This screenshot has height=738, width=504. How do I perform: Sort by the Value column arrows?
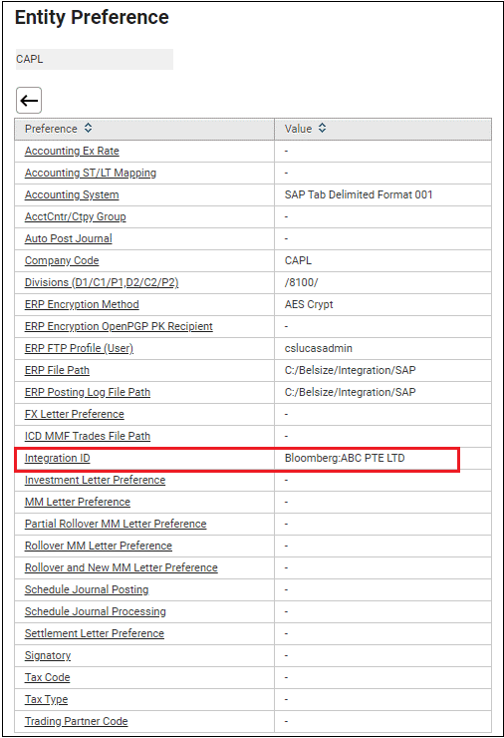coord(322,128)
